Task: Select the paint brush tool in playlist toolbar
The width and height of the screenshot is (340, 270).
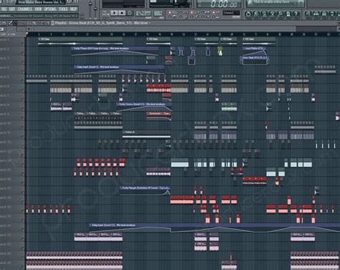Action: pyautogui.click(x=15, y=23)
